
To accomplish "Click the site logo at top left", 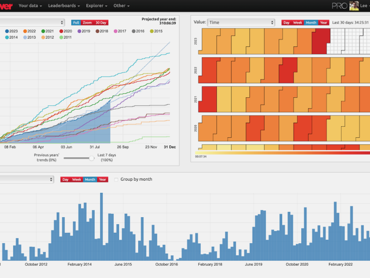I will (x=5, y=5).
